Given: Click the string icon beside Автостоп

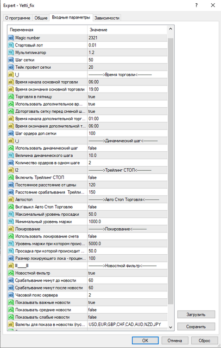Looking at the screenshot, I should pyautogui.click(x=11, y=200).
